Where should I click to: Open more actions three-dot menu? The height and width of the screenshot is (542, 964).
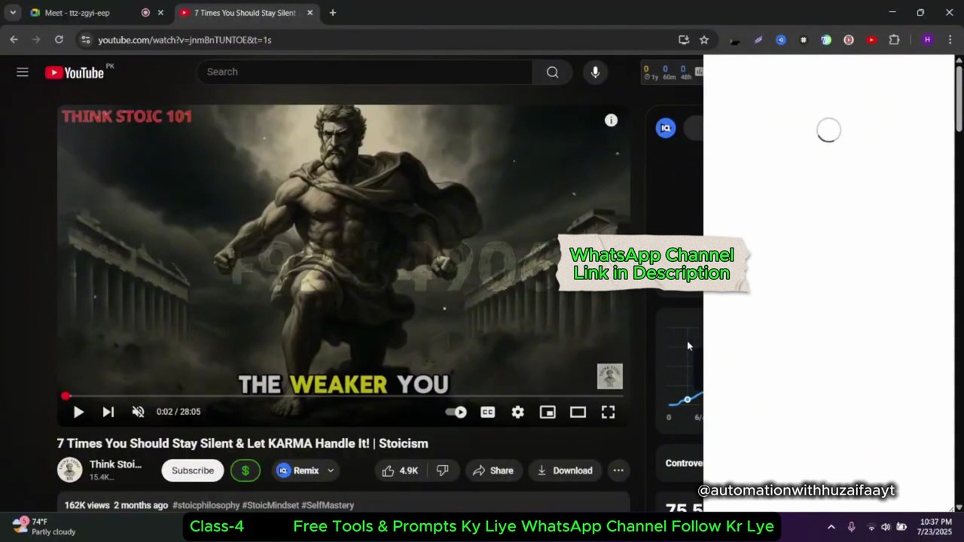(618, 470)
